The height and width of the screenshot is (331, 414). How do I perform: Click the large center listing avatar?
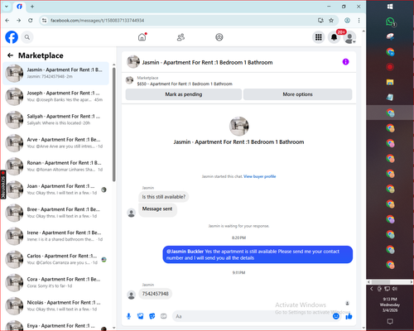click(239, 127)
